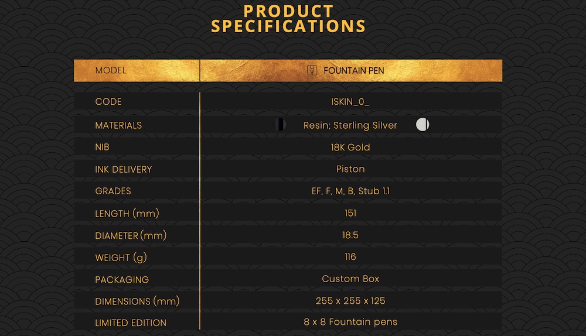Select the white resin color swatch
This screenshot has height=336, width=586.
423,124
